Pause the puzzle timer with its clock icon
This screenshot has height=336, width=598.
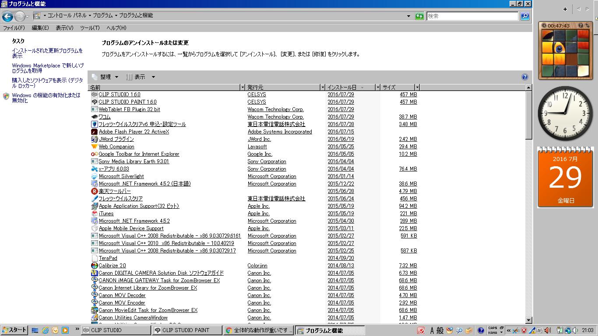click(544, 26)
